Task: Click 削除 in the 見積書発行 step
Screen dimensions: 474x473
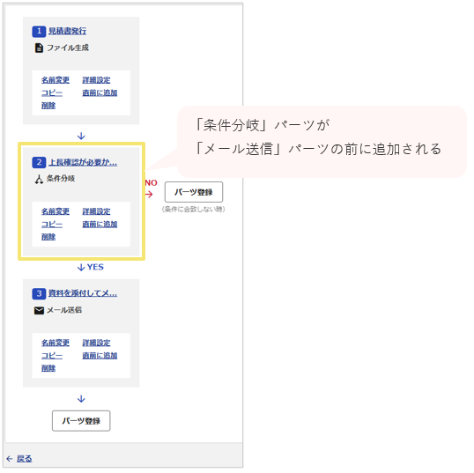Action: click(x=48, y=106)
